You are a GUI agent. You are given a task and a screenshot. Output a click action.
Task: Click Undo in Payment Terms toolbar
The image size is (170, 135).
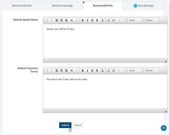tap(72, 71)
